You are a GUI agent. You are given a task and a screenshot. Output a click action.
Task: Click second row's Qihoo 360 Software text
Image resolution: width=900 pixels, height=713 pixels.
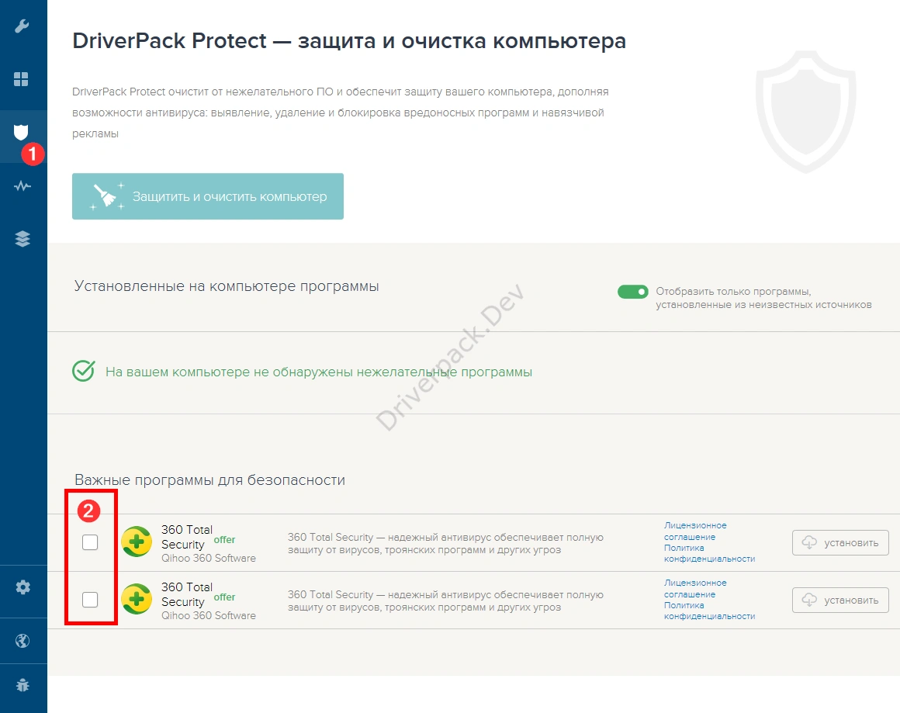(209, 615)
